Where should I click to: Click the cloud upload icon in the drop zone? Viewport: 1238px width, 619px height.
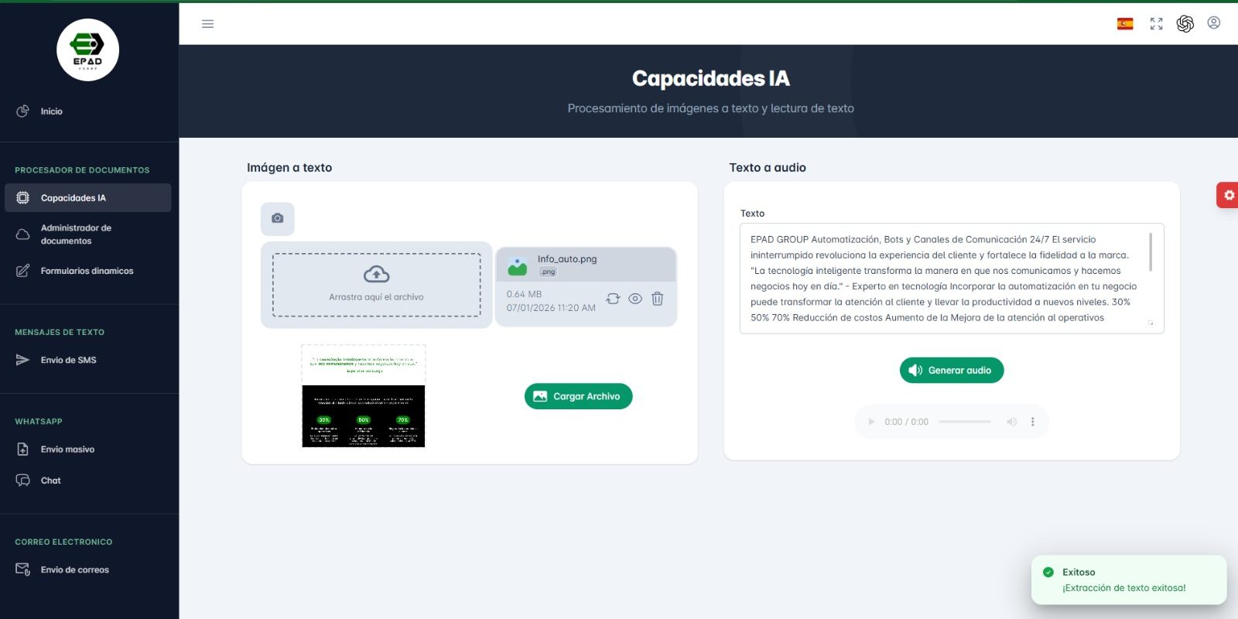(x=376, y=274)
